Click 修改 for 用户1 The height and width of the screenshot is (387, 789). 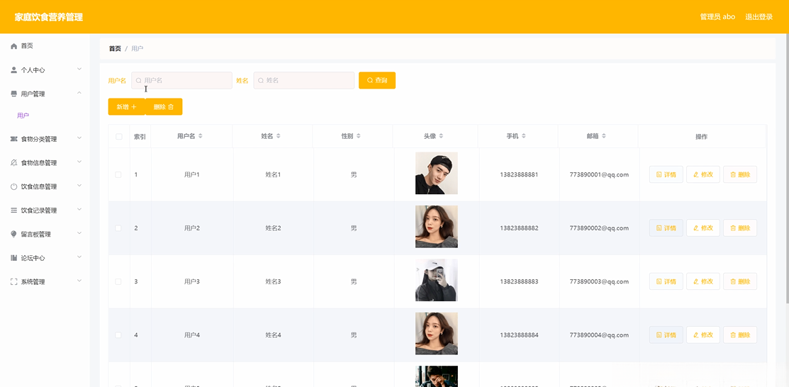(x=703, y=174)
